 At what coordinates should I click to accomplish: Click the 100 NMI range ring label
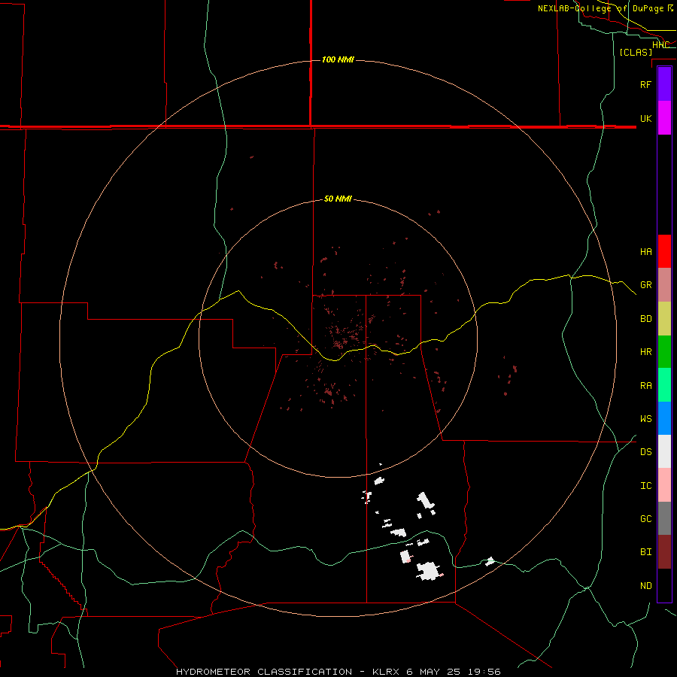click(x=338, y=59)
